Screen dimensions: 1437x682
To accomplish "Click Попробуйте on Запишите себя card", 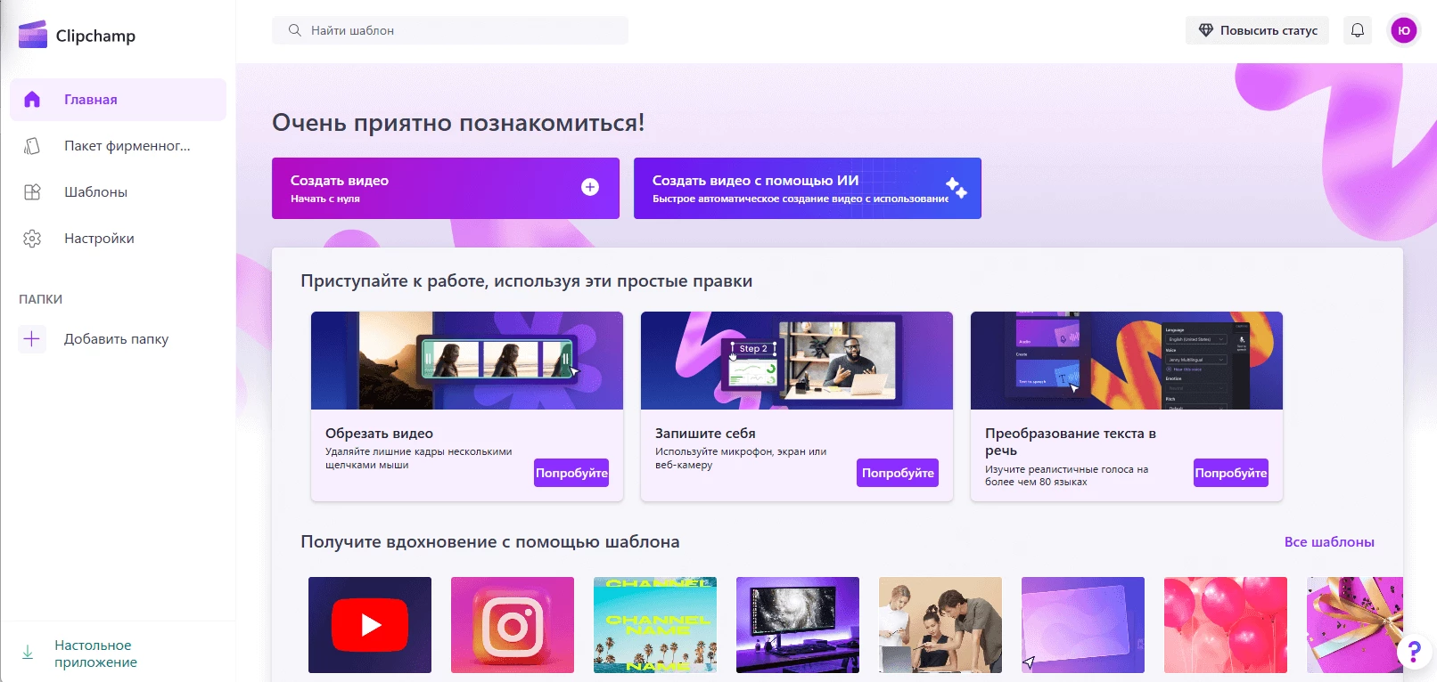I will point(898,473).
